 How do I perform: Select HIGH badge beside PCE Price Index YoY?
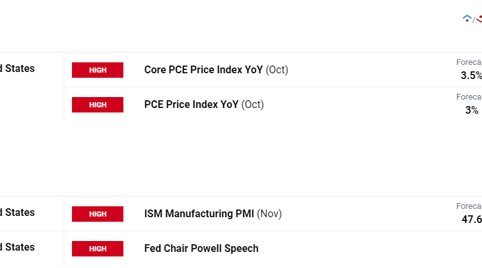tap(98, 105)
